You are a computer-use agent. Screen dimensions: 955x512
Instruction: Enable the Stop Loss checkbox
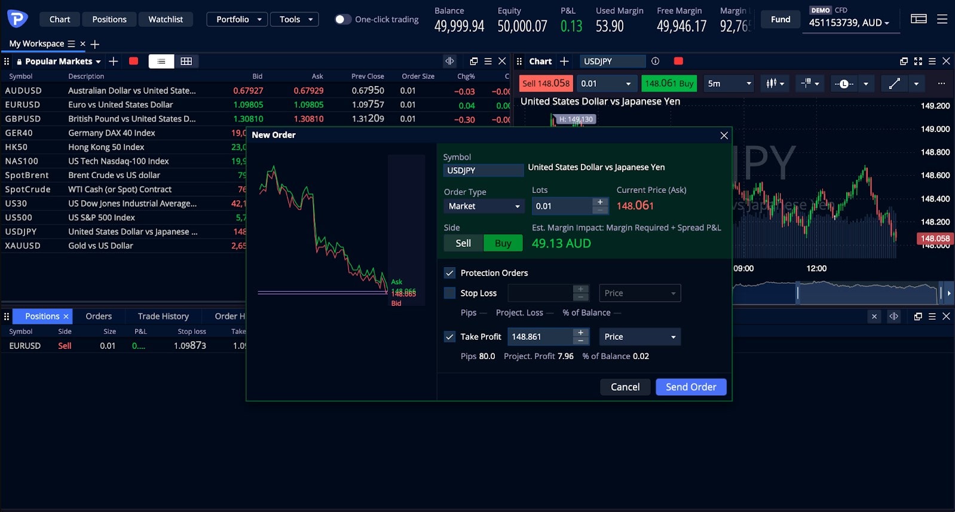[x=450, y=293]
